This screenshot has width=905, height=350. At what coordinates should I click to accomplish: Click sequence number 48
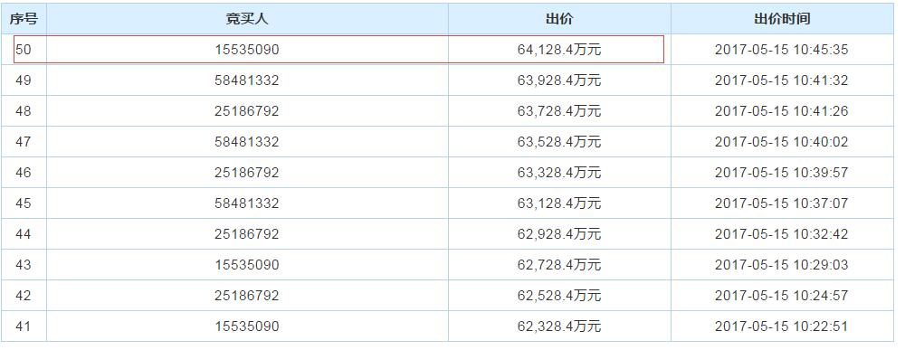[x=24, y=110]
